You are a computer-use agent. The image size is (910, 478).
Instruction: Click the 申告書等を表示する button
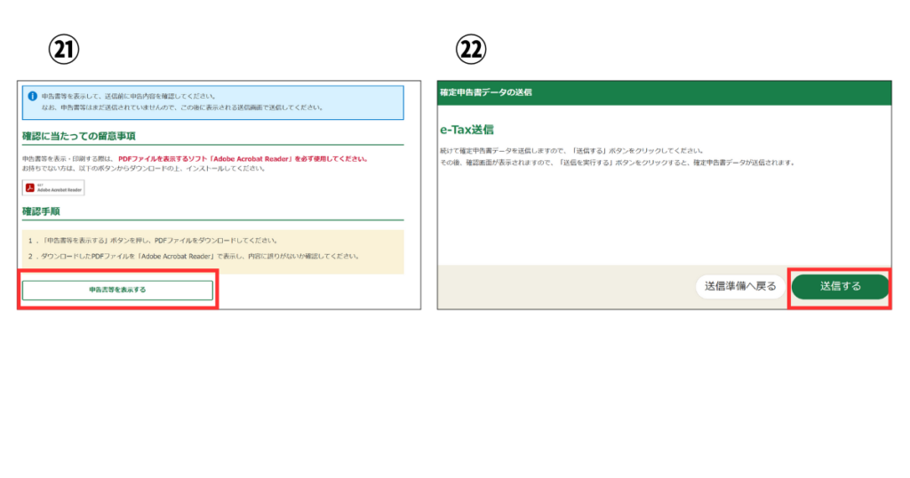[117, 290]
